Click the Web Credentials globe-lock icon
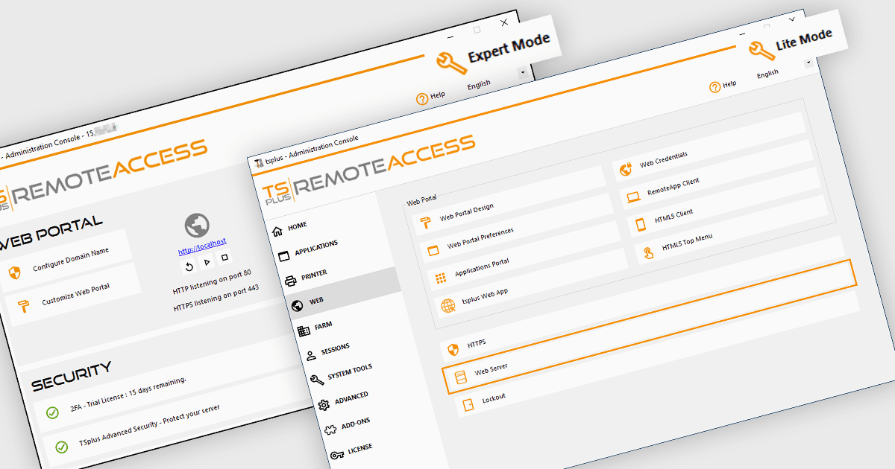The height and width of the screenshot is (469, 895). point(626,170)
